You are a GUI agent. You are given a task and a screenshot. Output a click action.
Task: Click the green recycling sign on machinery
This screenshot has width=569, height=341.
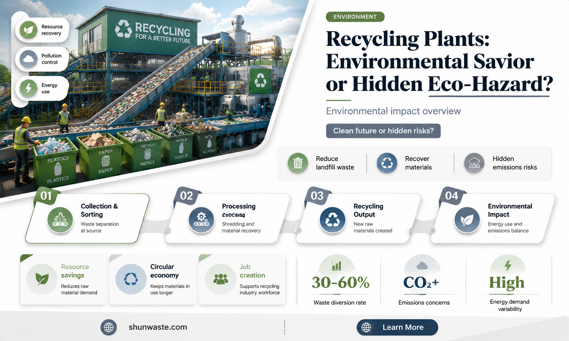point(260,81)
